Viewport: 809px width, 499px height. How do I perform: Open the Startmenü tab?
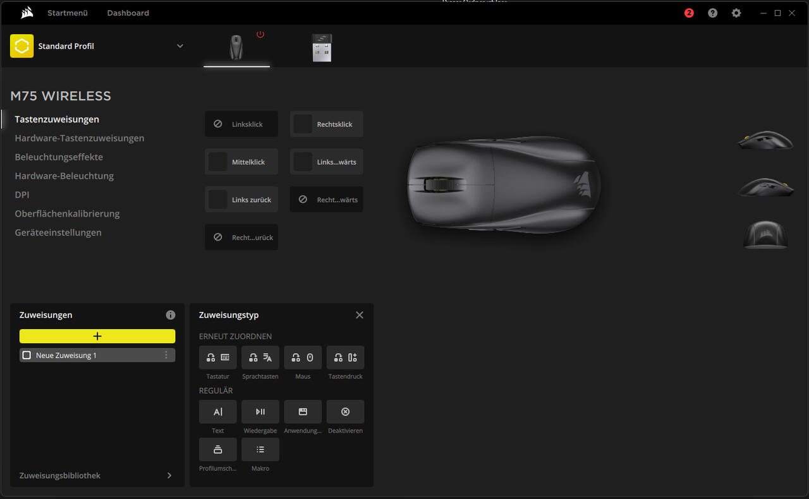click(x=68, y=13)
